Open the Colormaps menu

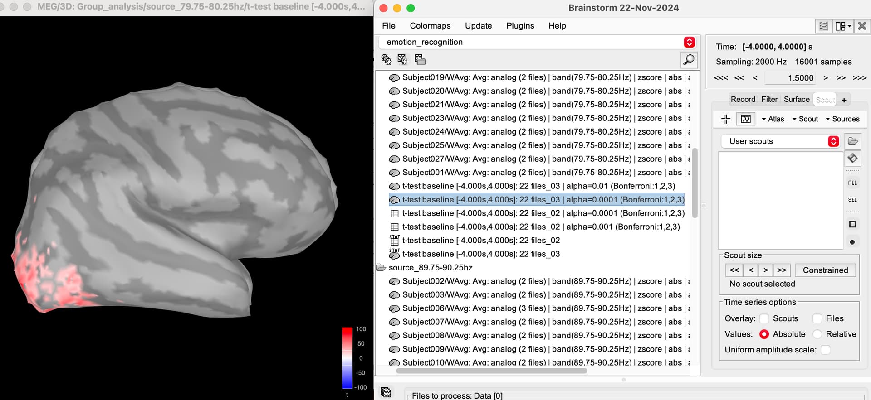[x=430, y=26]
